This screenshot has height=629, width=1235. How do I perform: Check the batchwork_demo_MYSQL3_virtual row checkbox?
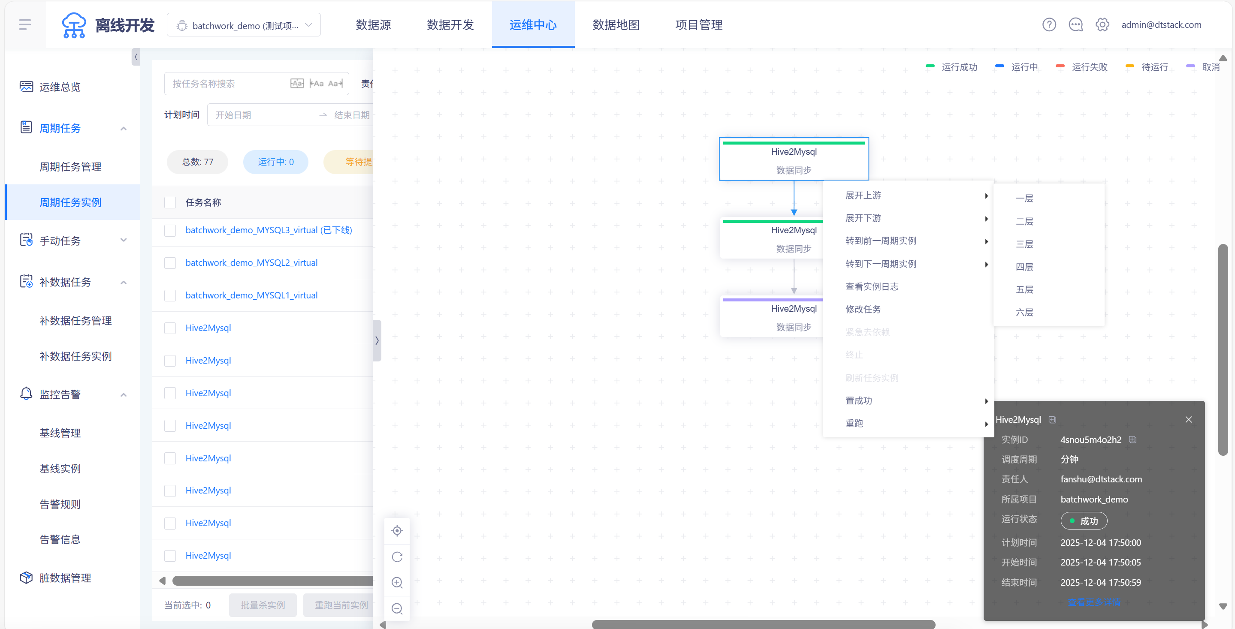[170, 230]
